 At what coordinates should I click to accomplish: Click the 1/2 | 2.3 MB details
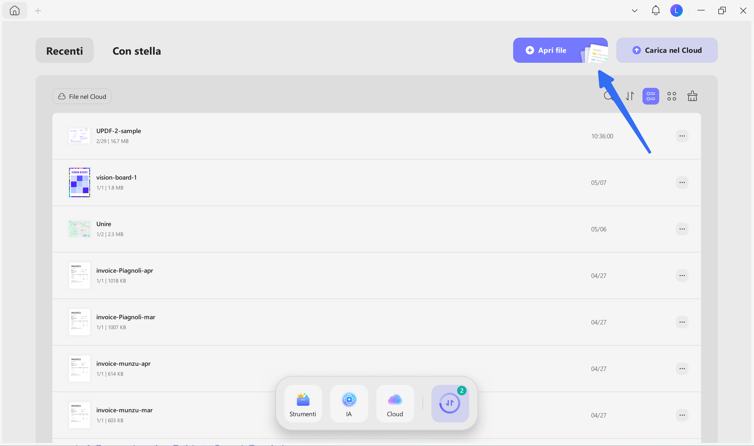pyautogui.click(x=110, y=235)
